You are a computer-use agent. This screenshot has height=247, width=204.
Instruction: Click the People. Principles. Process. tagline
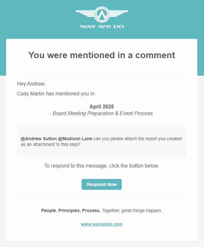[x=71, y=210]
